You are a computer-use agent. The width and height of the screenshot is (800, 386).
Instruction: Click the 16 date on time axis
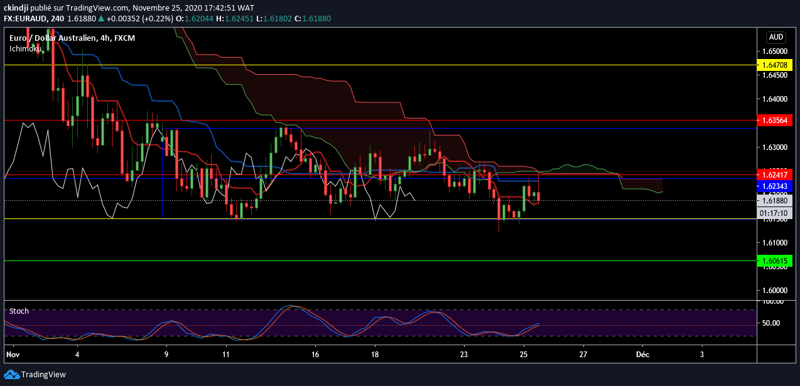(315, 354)
